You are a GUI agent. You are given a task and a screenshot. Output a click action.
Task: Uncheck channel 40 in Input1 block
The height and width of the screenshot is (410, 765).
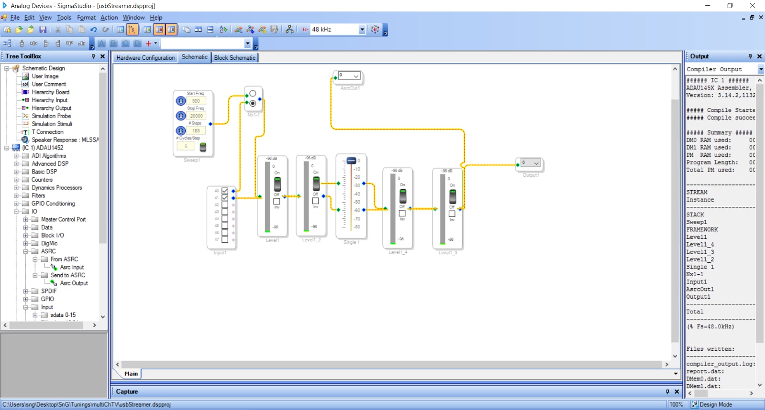pos(225,191)
